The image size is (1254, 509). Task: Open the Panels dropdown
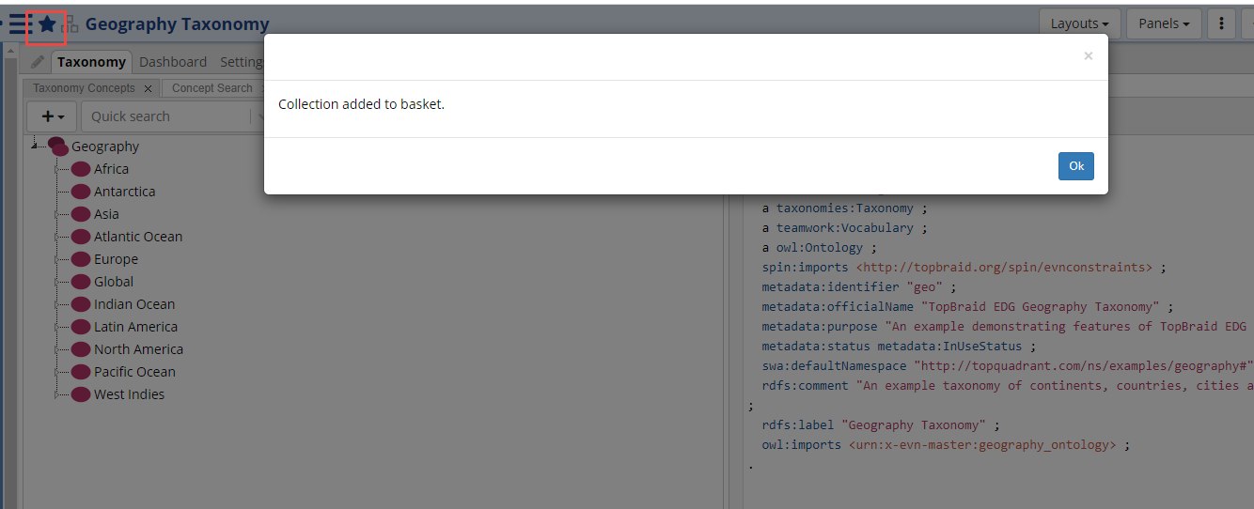(x=1164, y=23)
